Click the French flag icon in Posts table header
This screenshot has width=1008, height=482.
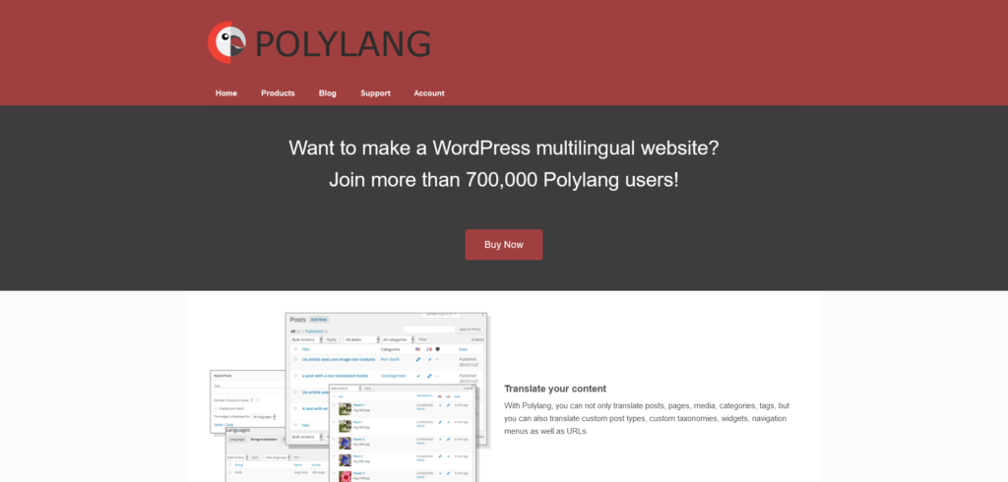click(428, 349)
